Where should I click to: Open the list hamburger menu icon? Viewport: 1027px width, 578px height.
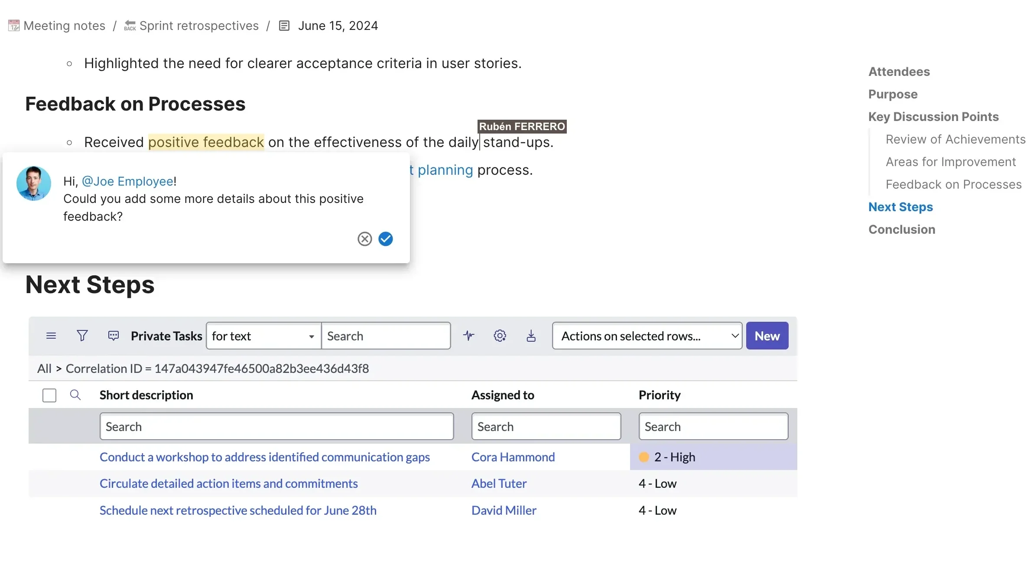(x=51, y=336)
